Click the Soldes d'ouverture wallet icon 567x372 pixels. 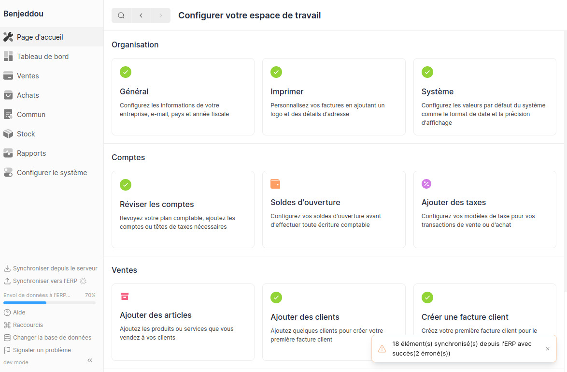[275, 184]
